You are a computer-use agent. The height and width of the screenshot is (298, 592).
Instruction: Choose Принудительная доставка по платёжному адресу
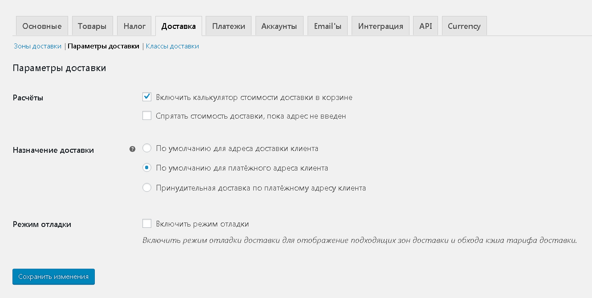point(147,187)
